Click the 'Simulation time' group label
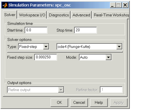 [20, 23]
